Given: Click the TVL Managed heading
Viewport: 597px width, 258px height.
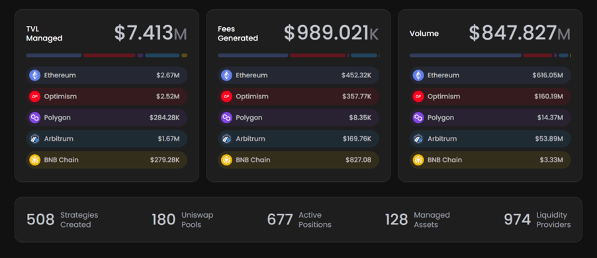Looking at the screenshot, I should pyautogui.click(x=44, y=34).
